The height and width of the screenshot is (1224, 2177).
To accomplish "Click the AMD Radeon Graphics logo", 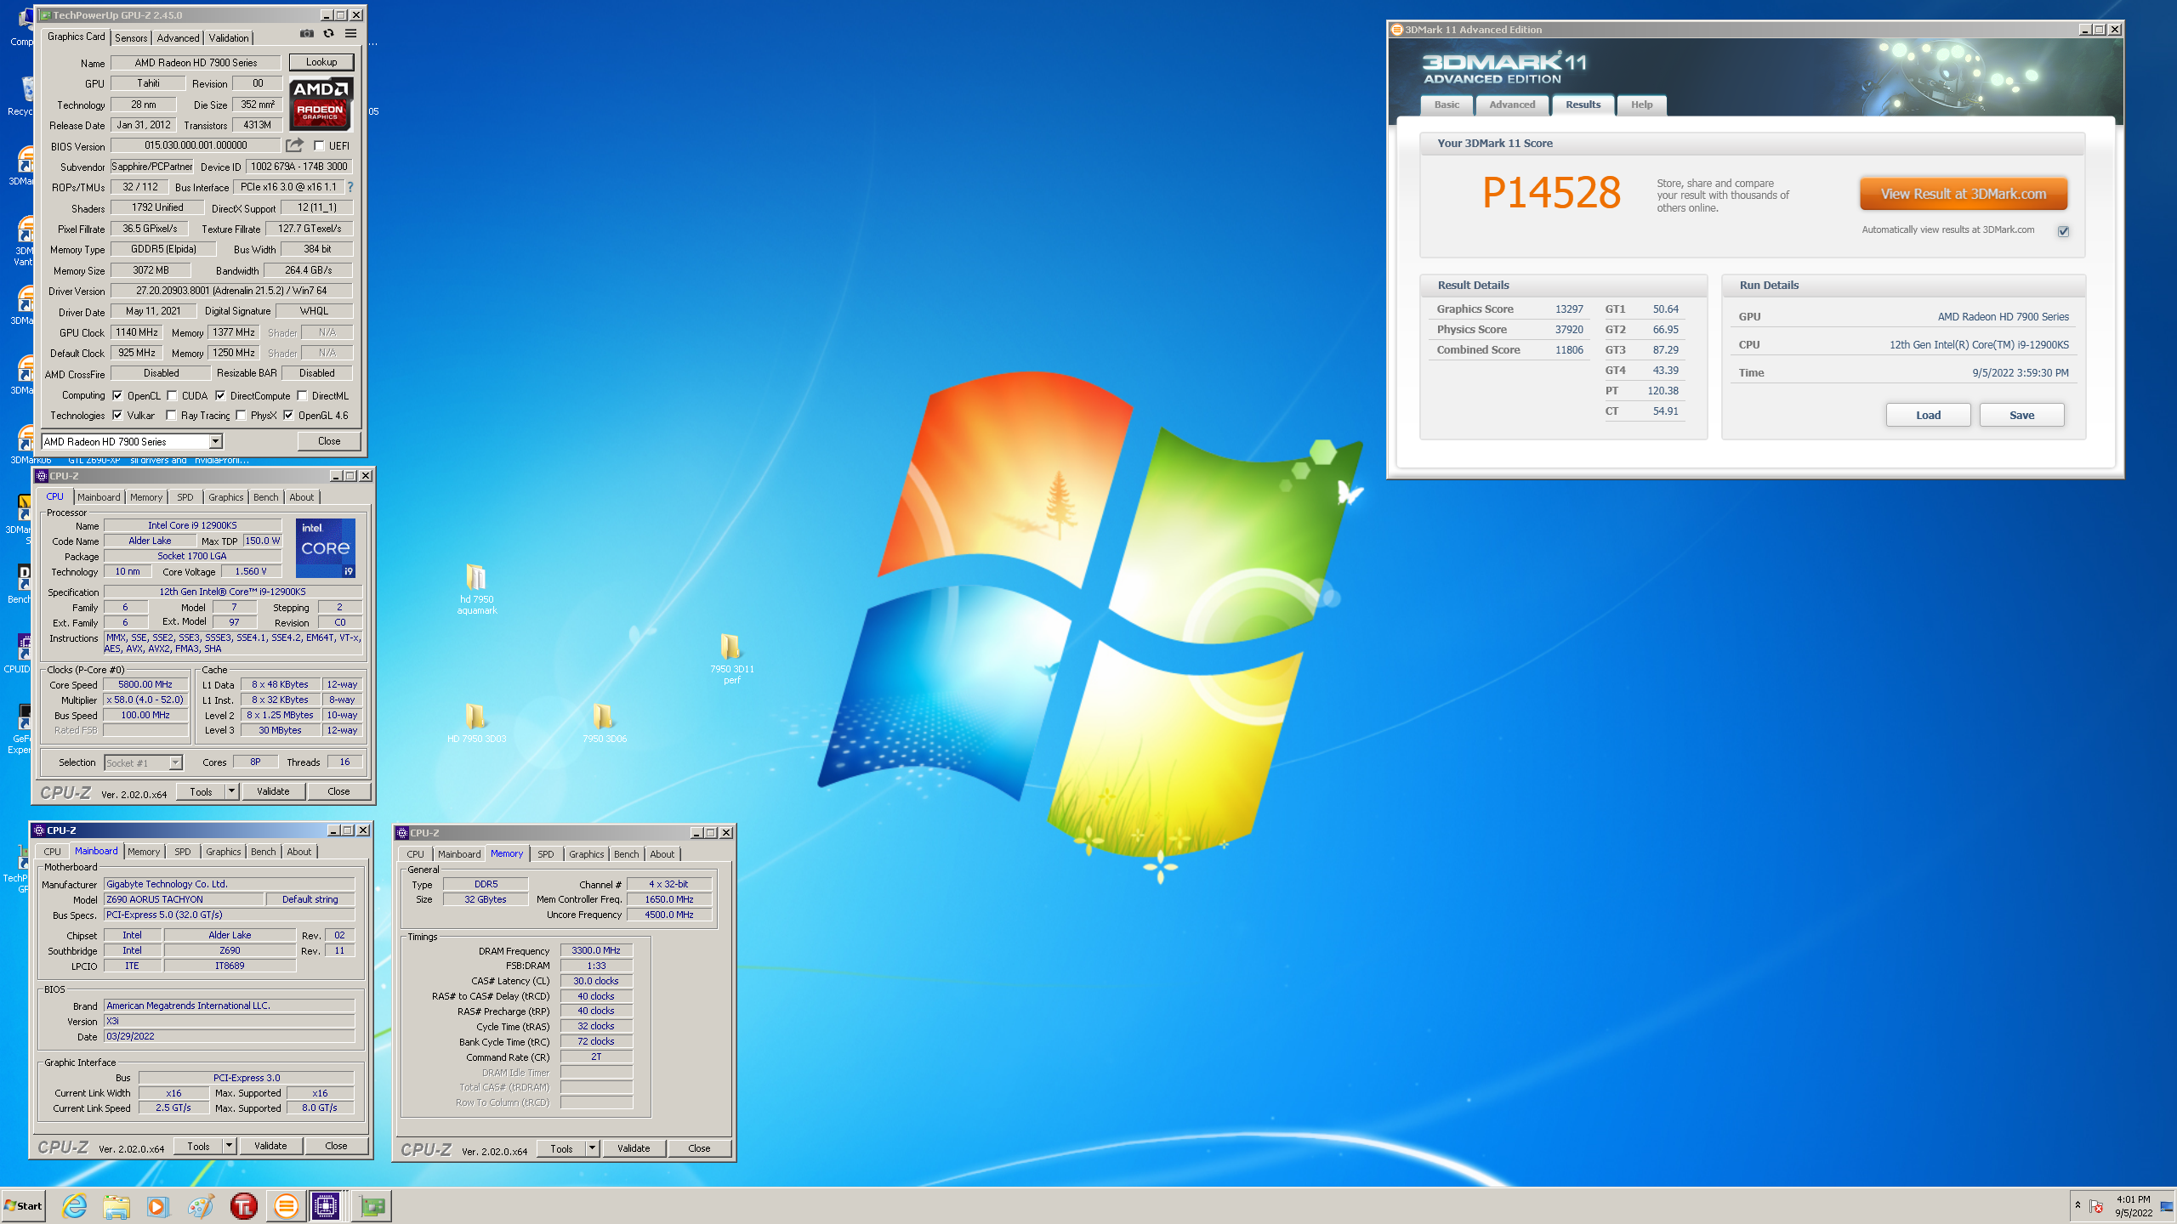I will (321, 104).
